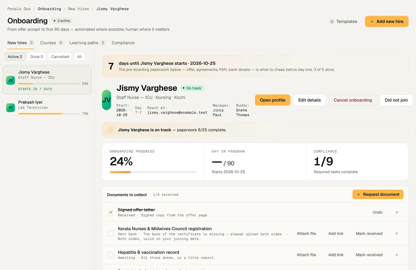Screen dimensions: 416x270
Task: Click the Templates document icon
Action: [x=332, y=22]
